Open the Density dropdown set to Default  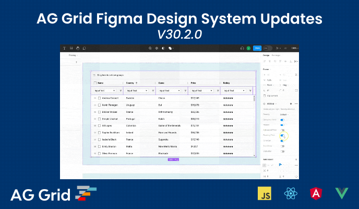[x=283, y=114]
